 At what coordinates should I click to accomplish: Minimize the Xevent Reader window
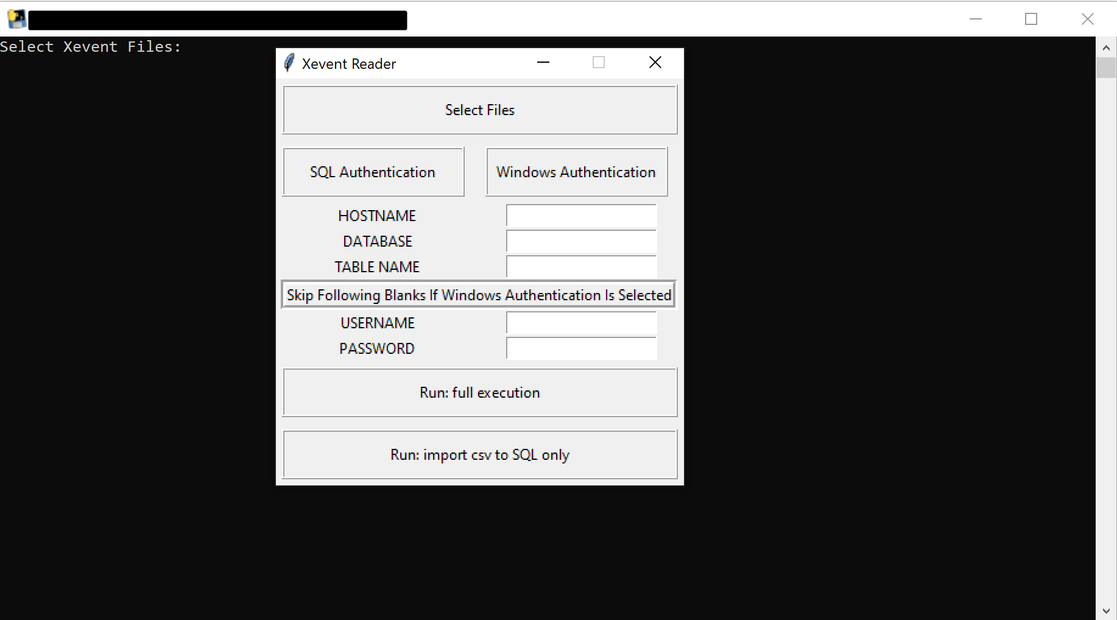coord(543,63)
